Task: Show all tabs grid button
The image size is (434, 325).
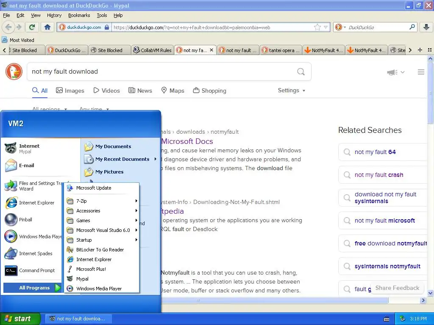Action: pos(430,50)
